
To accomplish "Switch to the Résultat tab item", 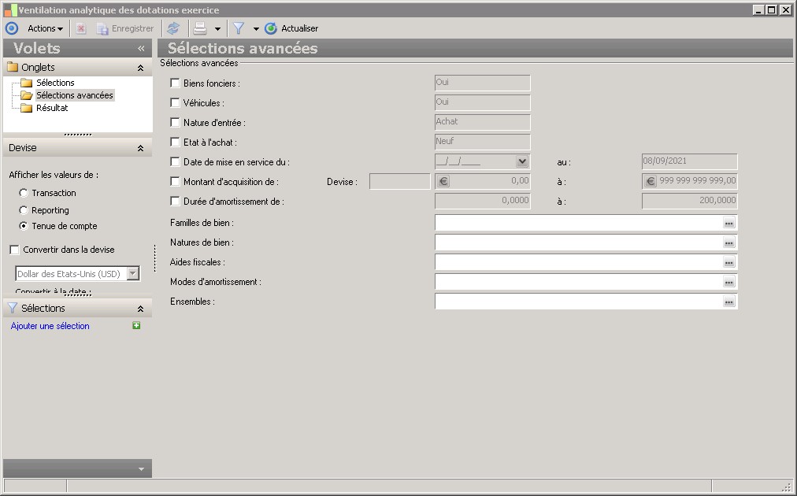I will [52, 109].
